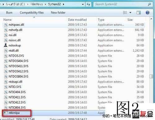Select the NTDOS411.SYS file name
The height and width of the screenshot is (120, 155).
click(19, 66)
